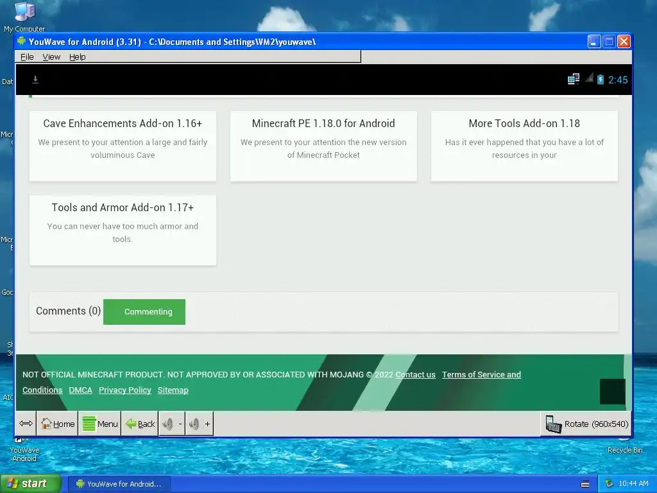The width and height of the screenshot is (657, 493).
Task: Open Minecraft PE 1.18.0 for Android card
Action: [x=323, y=146]
